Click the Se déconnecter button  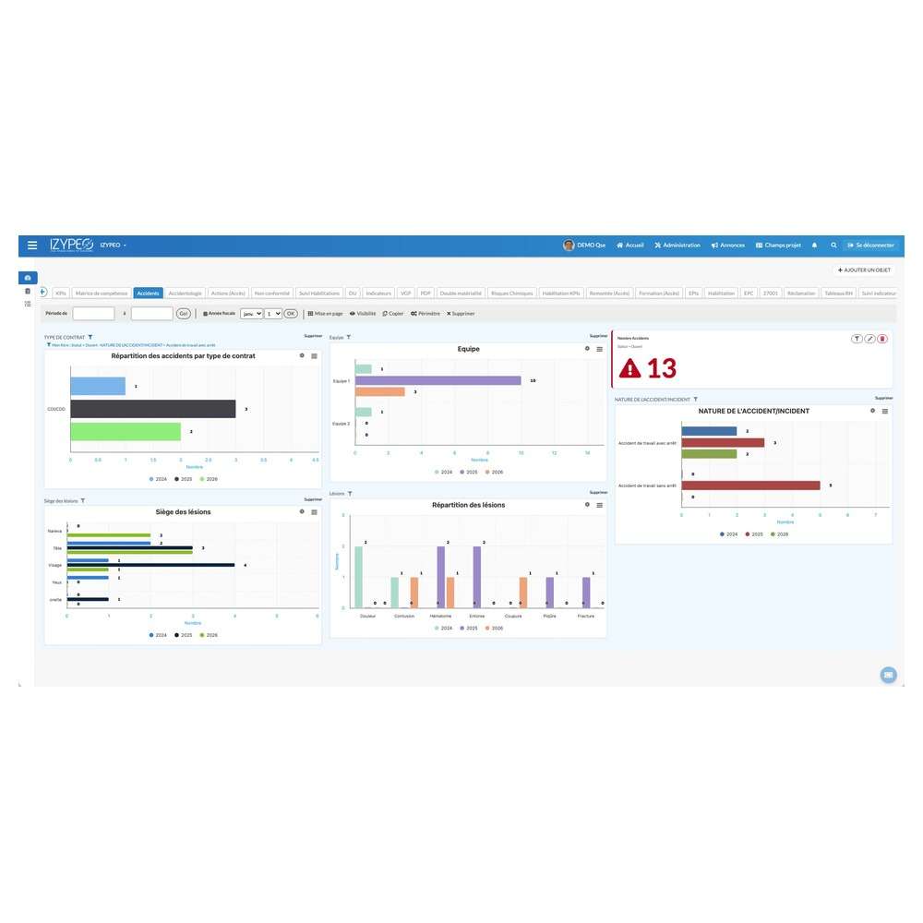point(870,245)
